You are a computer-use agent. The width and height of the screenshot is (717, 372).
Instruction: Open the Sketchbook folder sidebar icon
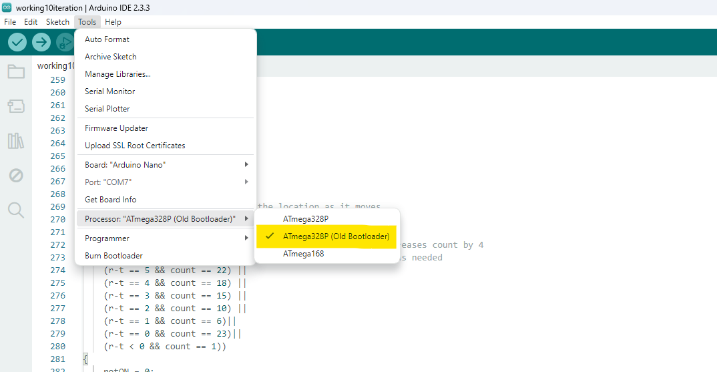16,72
